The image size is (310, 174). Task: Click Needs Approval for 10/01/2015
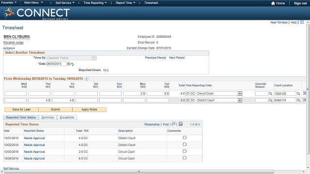pyautogui.click(x=34, y=138)
